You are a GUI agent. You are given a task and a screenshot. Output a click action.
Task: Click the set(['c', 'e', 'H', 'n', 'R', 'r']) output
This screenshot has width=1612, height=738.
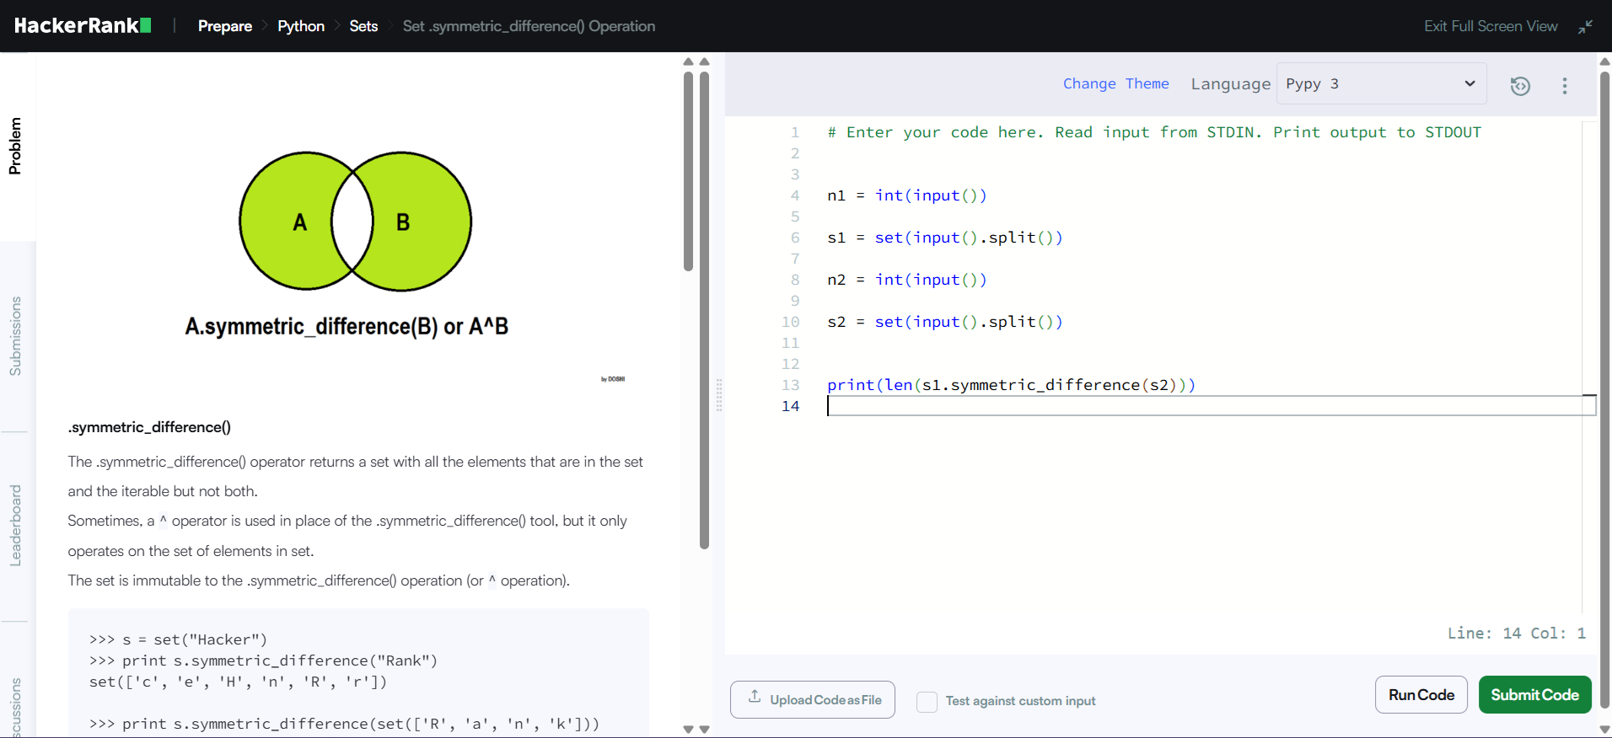pos(238,682)
